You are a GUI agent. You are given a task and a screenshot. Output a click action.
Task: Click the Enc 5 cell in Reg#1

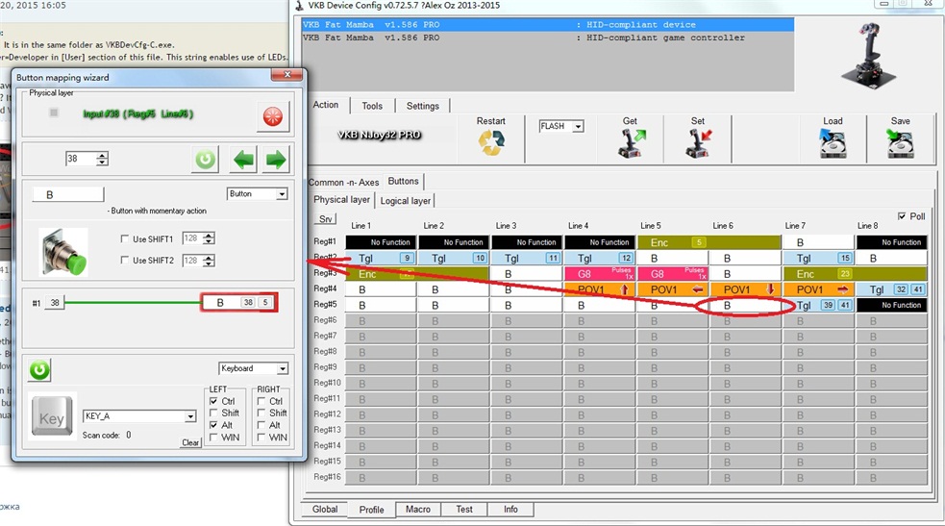tap(709, 242)
